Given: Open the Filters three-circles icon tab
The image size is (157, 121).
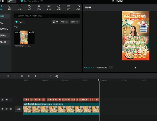Looking at the screenshot, I should 59,8.
